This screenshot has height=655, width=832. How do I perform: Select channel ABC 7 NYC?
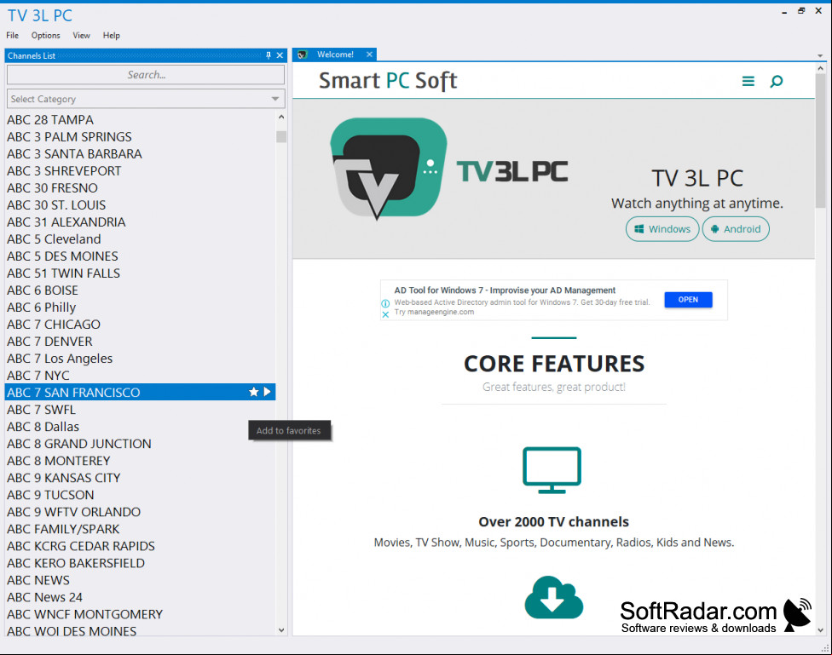tap(140, 376)
